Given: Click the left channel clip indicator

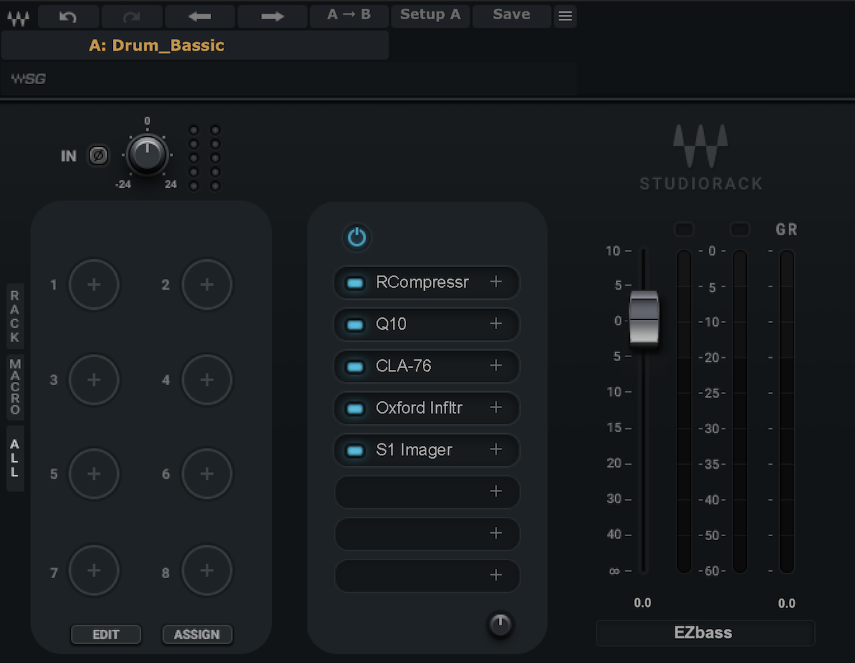Looking at the screenshot, I should [x=684, y=229].
